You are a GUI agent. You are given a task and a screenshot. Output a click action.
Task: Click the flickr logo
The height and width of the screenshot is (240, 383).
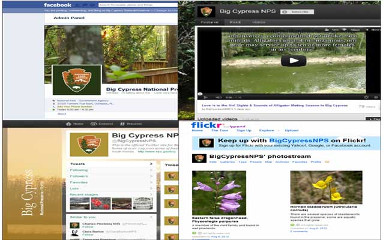(207, 125)
